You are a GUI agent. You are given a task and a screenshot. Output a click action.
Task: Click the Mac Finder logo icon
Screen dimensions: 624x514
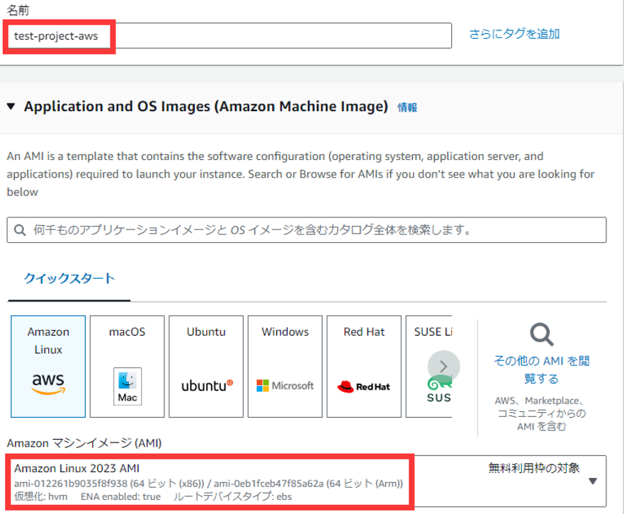click(x=127, y=387)
